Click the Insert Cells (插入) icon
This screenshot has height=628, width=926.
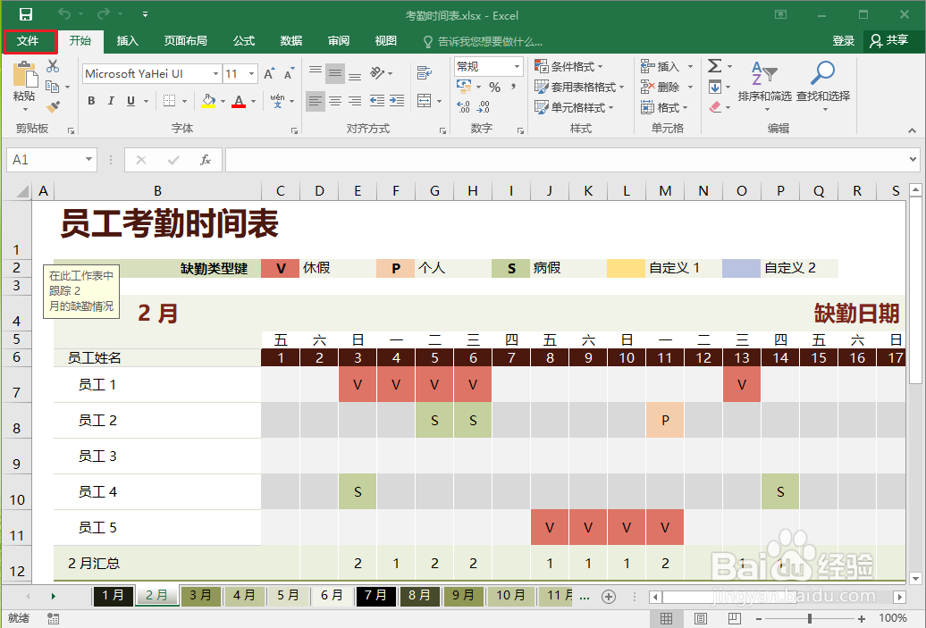[x=661, y=64]
